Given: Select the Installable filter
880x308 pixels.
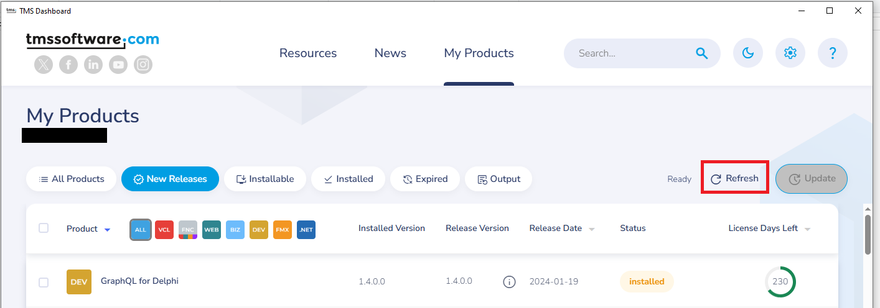Looking at the screenshot, I should tap(265, 179).
